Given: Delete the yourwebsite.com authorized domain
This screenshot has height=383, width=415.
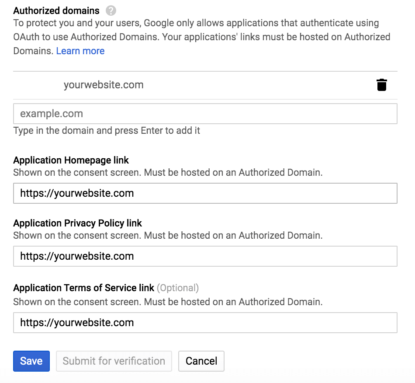Looking at the screenshot, I should tap(381, 85).
